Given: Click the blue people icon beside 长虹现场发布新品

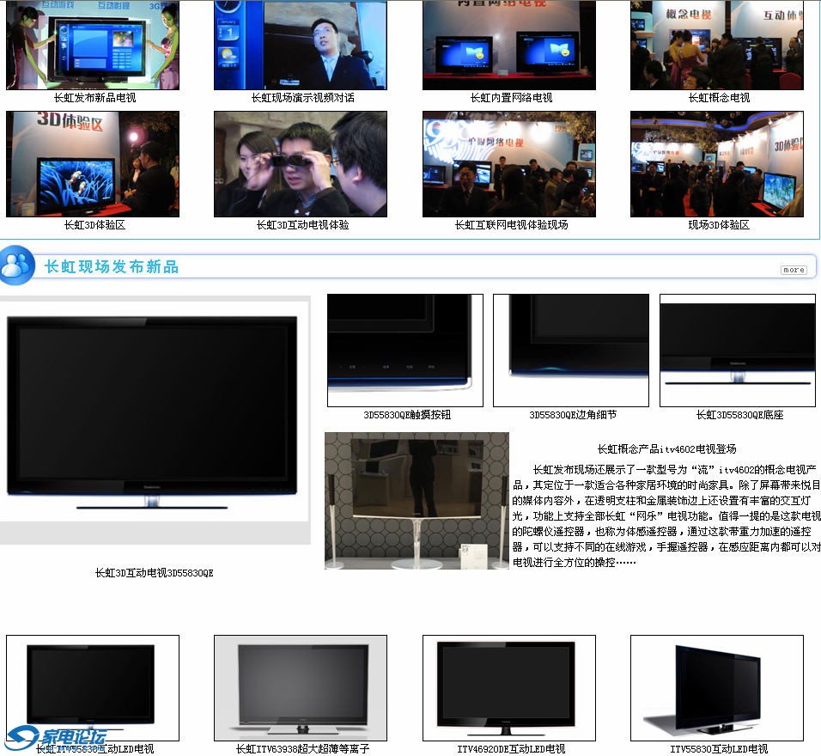Looking at the screenshot, I should pyautogui.click(x=17, y=265).
